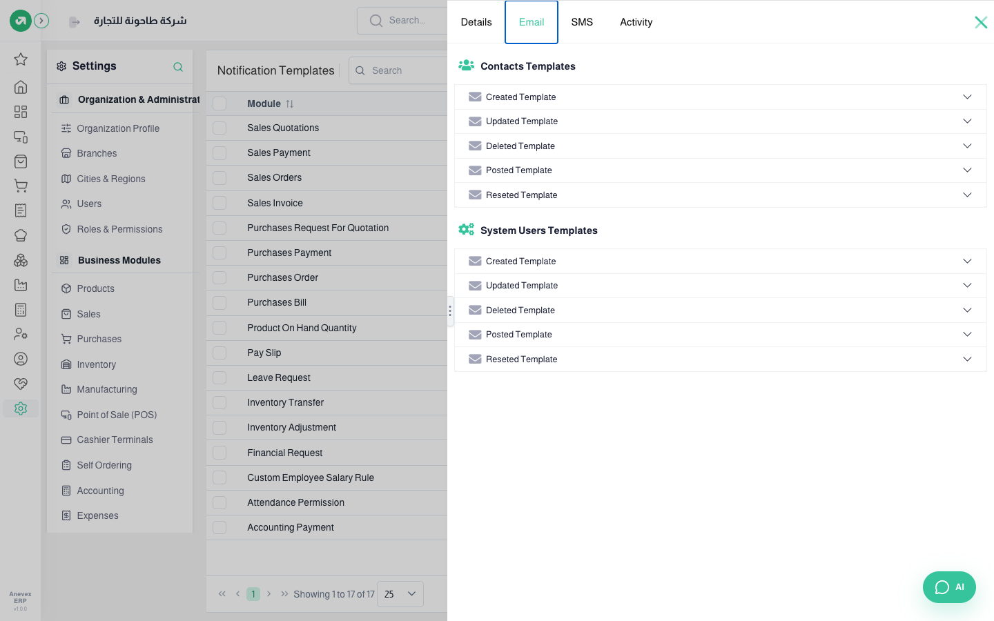Screen dimensions: 994x621
Task: Click the search icon in the Settings panel
Action: 178,67
